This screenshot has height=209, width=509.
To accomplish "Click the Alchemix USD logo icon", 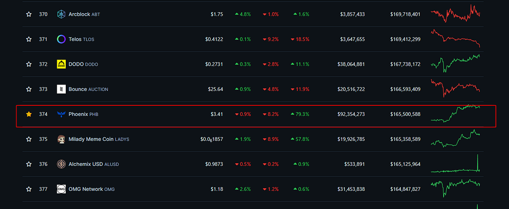I will [x=61, y=164].
